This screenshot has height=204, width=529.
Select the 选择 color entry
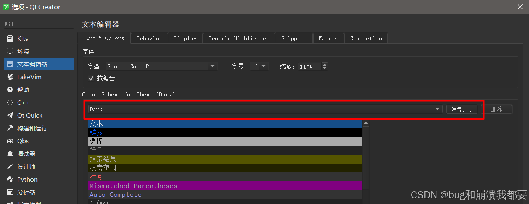[225, 142]
